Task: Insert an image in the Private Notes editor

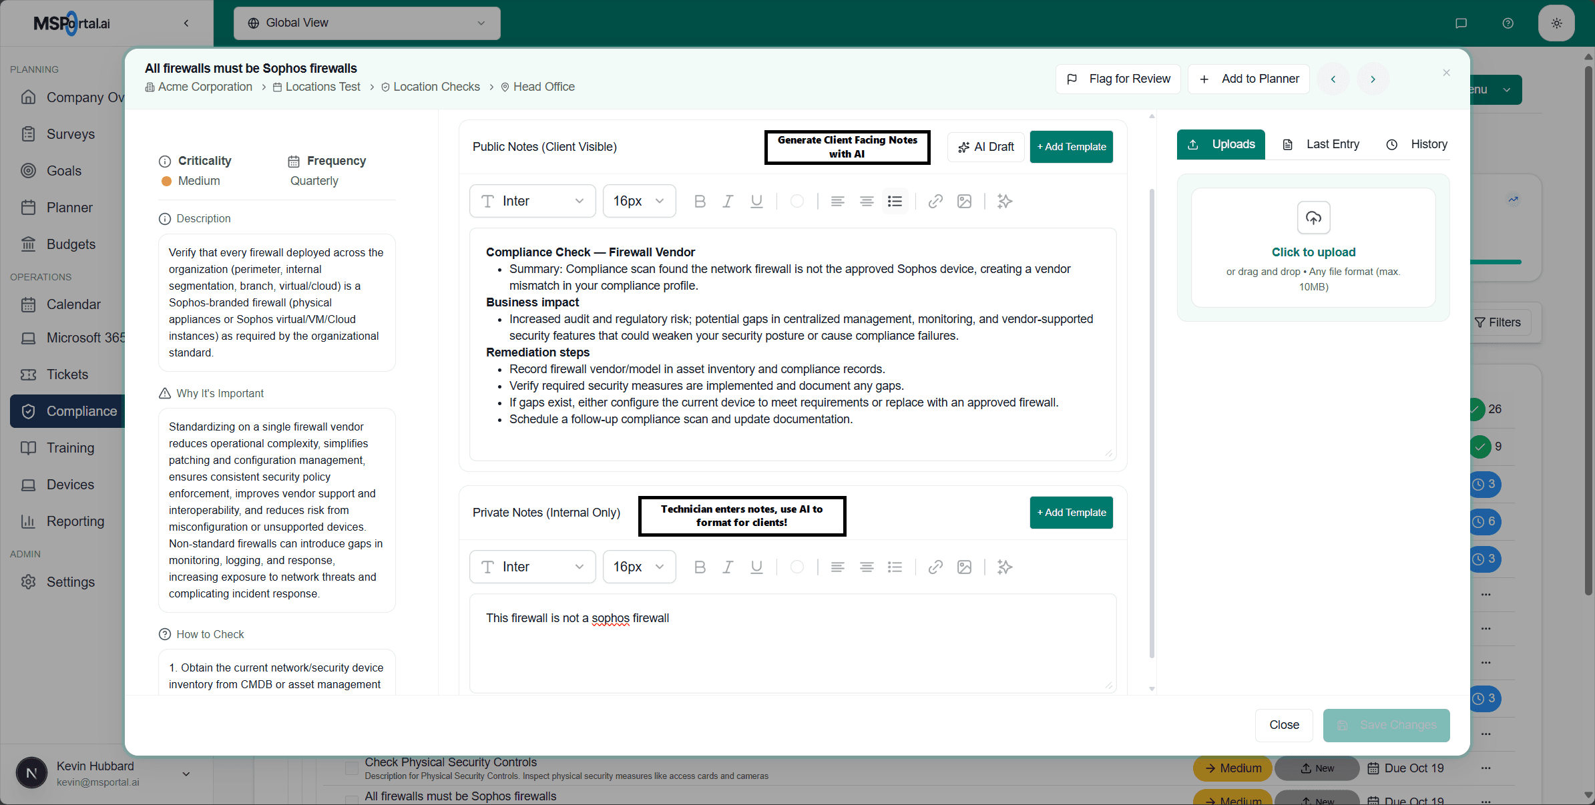Action: point(964,567)
